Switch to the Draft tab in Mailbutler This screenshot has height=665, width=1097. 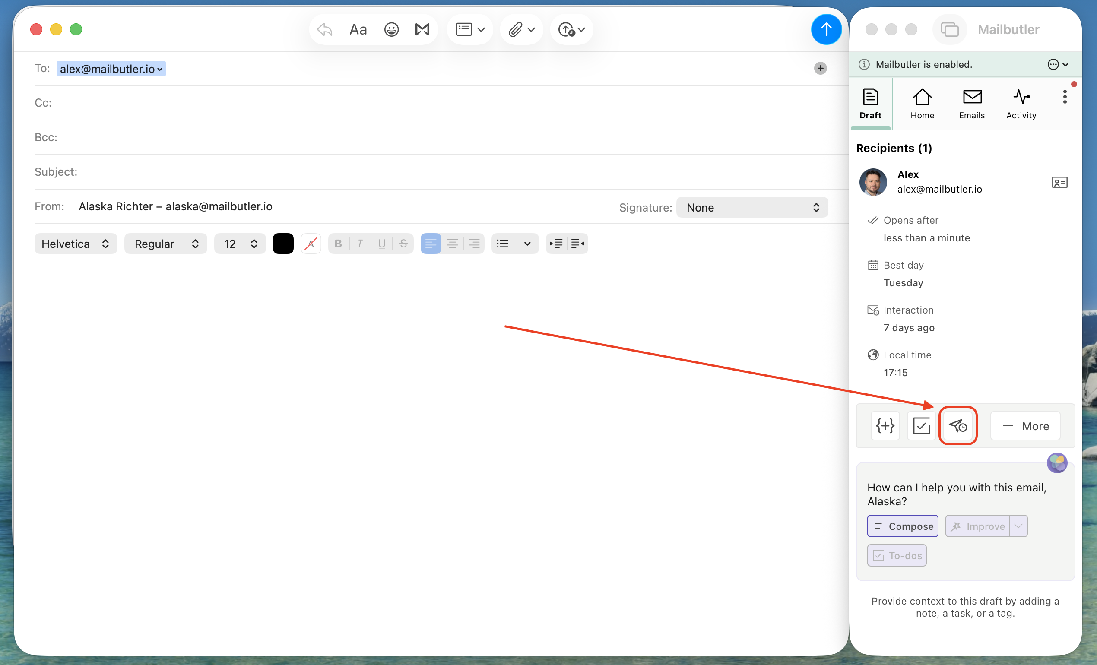870,104
